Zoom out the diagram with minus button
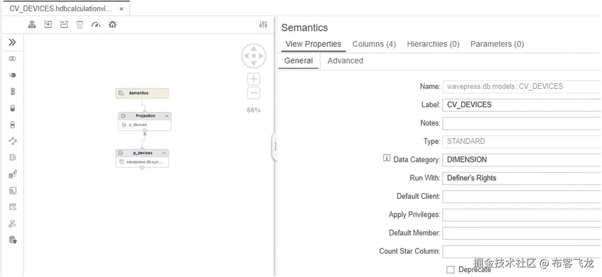602x277 pixels. point(253,93)
